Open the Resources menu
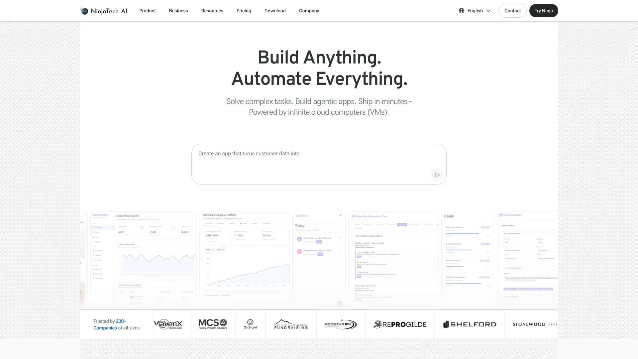The width and height of the screenshot is (638, 359). click(212, 11)
